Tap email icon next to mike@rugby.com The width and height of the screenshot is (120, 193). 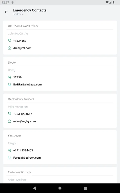tap(9, 121)
